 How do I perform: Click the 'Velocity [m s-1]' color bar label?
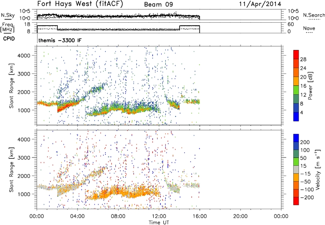point(318,169)
